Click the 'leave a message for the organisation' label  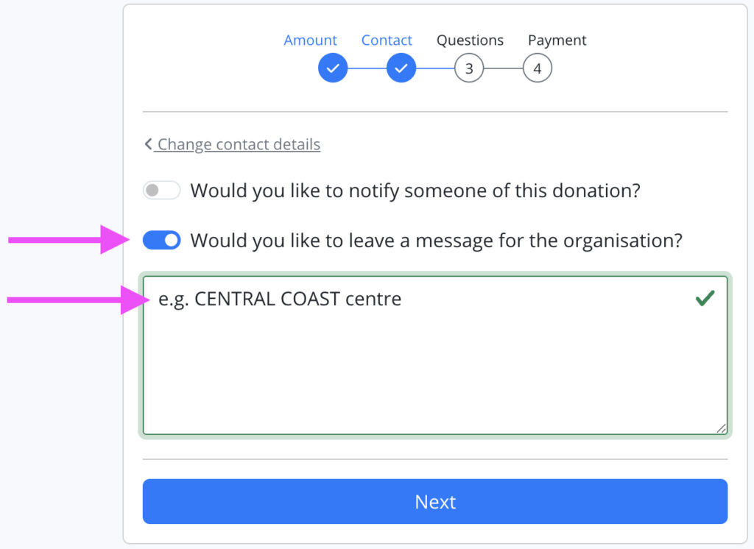coord(436,241)
